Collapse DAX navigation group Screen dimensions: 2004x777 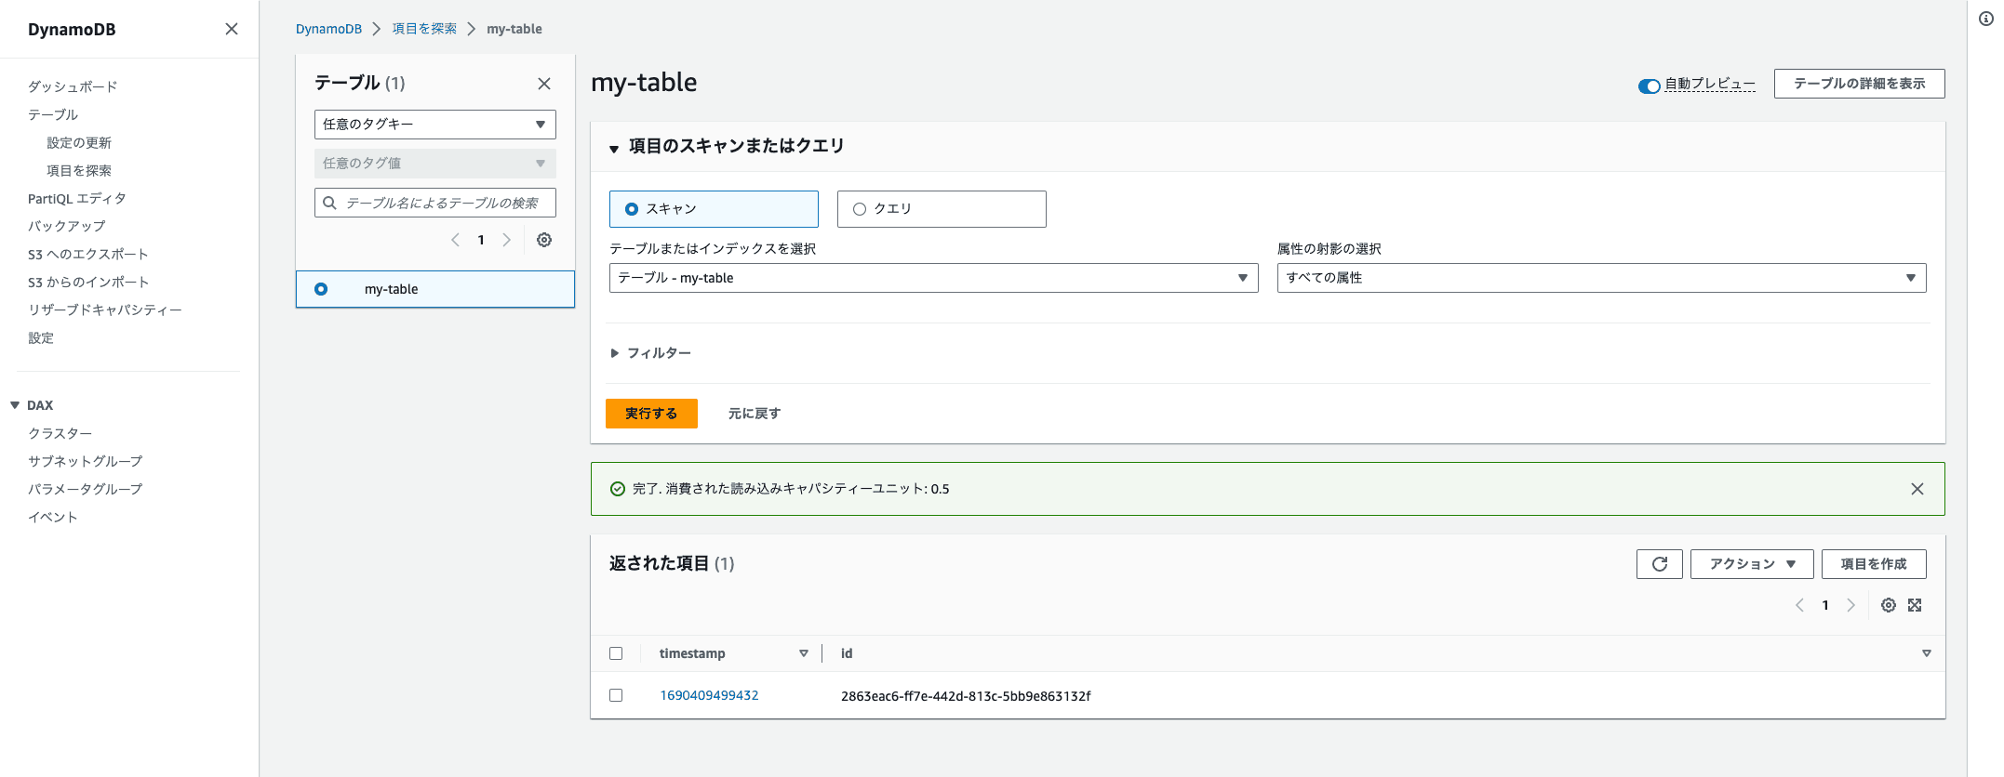[15, 405]
